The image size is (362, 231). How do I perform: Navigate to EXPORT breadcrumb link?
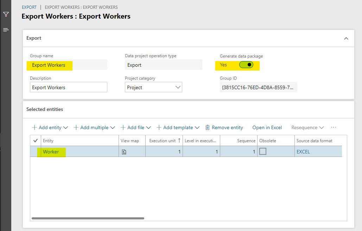(x=29, y=7)
